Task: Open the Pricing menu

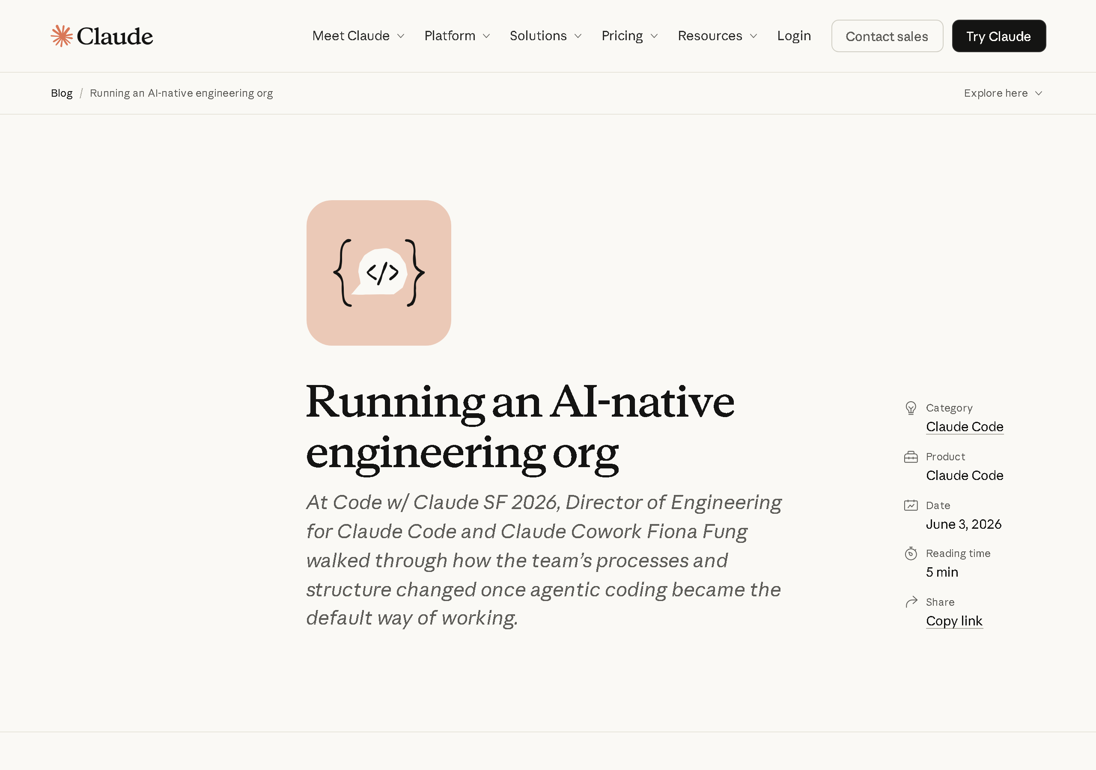Action: pos(630,36)
